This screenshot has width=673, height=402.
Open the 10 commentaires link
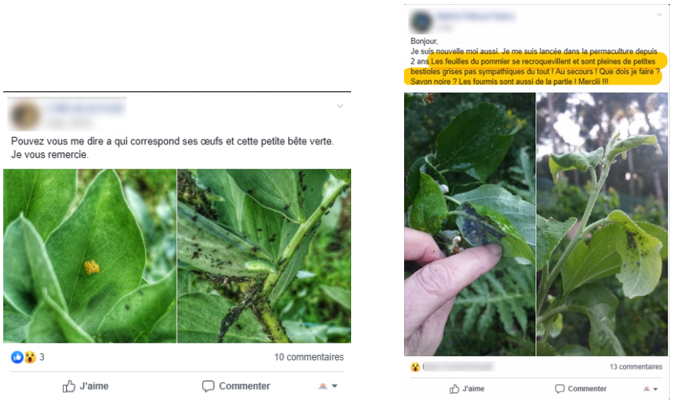point(309,357)
